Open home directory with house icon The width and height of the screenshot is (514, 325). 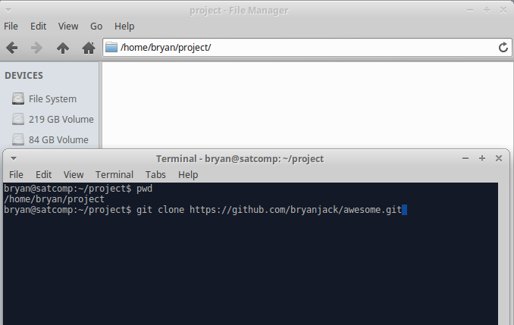89,48
